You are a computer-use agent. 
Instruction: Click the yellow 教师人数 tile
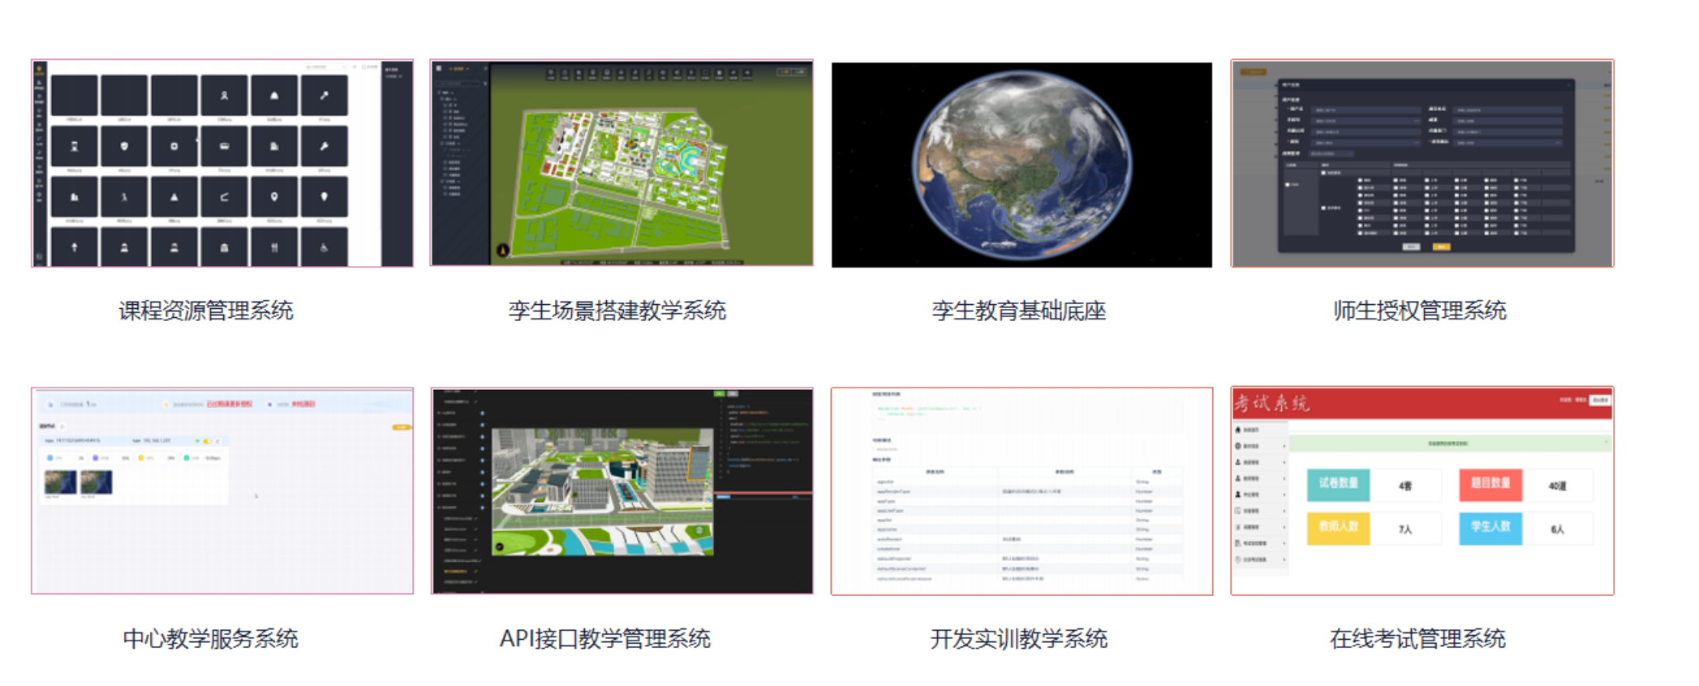(1338, 527)
